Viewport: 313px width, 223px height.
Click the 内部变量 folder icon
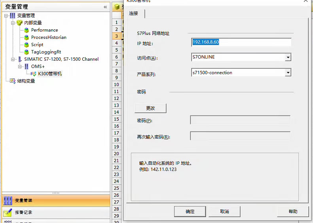(x=19, y=23)
